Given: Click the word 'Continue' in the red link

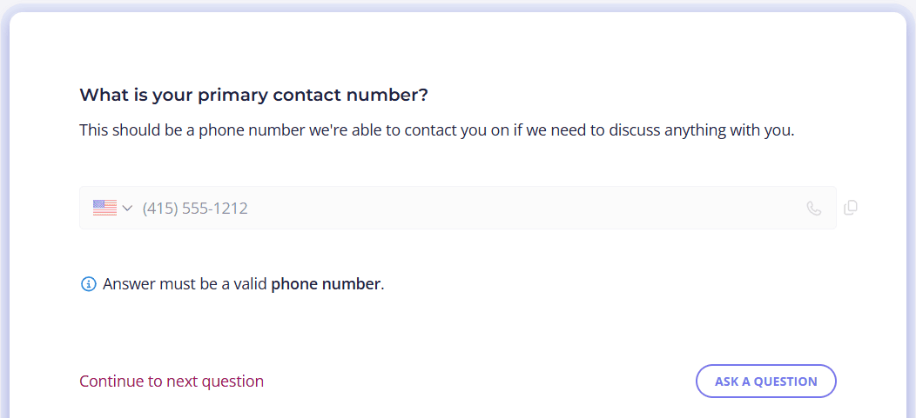Looking at the screenshot, I should click(111, 382).
